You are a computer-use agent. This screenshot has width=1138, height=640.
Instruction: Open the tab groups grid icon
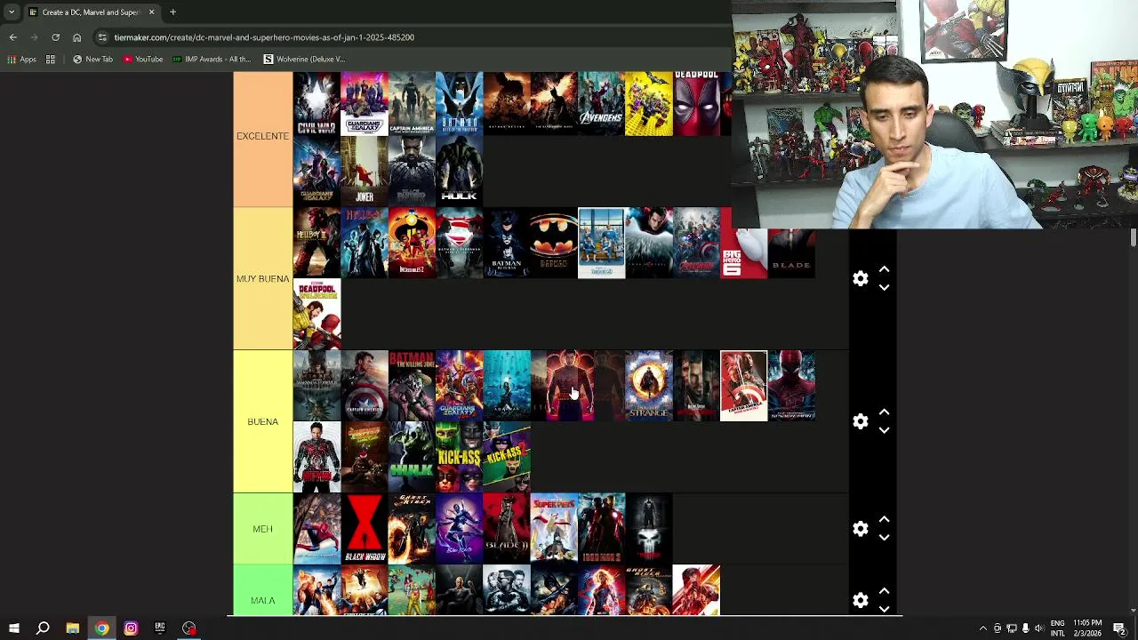(x=51, y=60)
